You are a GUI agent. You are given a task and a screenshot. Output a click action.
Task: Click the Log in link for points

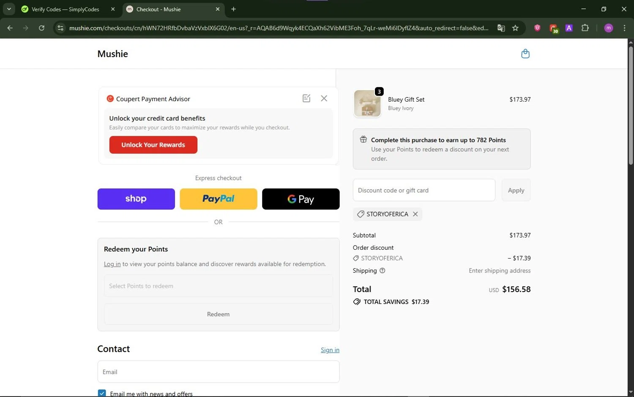click(x=112, y=264)
